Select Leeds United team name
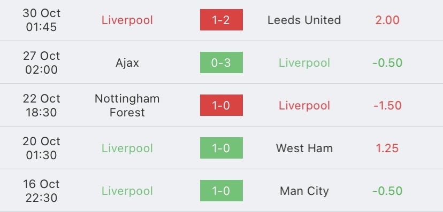Screen dimensions: 443x212 304,20
